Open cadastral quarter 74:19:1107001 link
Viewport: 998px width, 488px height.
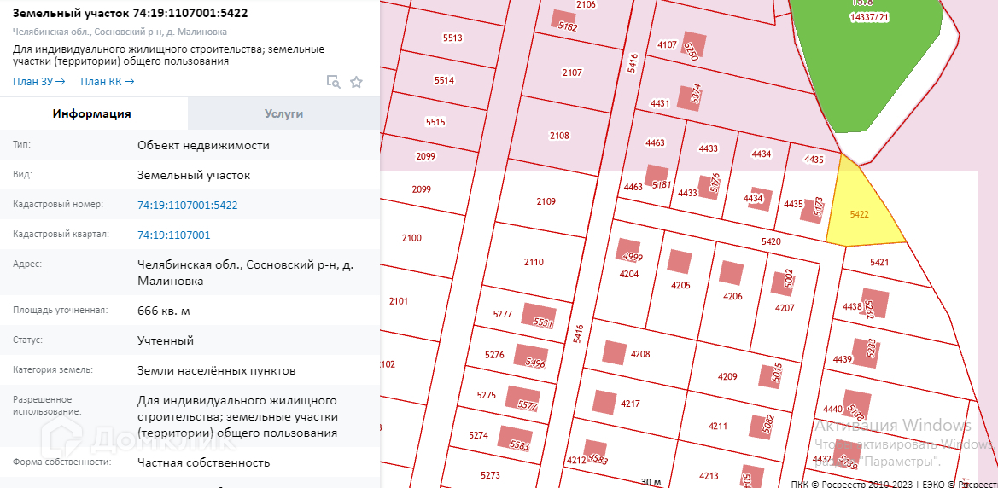[174, 235]
